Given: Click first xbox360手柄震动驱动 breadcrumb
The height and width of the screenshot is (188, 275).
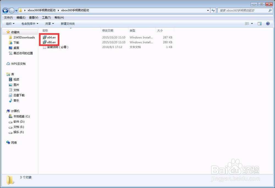Looking at the screenshot, I should [42, 10].
